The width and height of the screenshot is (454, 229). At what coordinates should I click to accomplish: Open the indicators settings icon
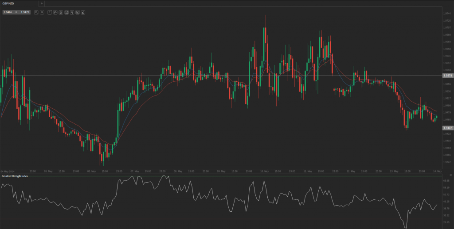[61, 12]
